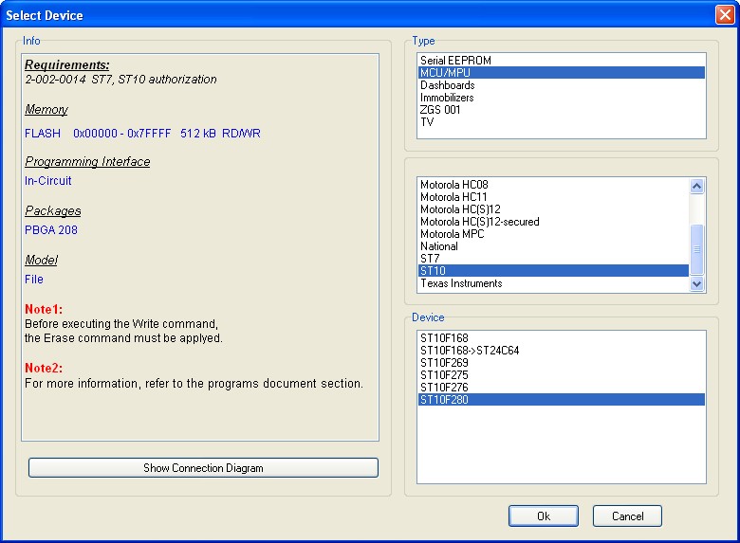Select Motorola HC08 manufacturer entry
Image resolution: width=740 pixels, height=543 pixels.
click(554, 185)
